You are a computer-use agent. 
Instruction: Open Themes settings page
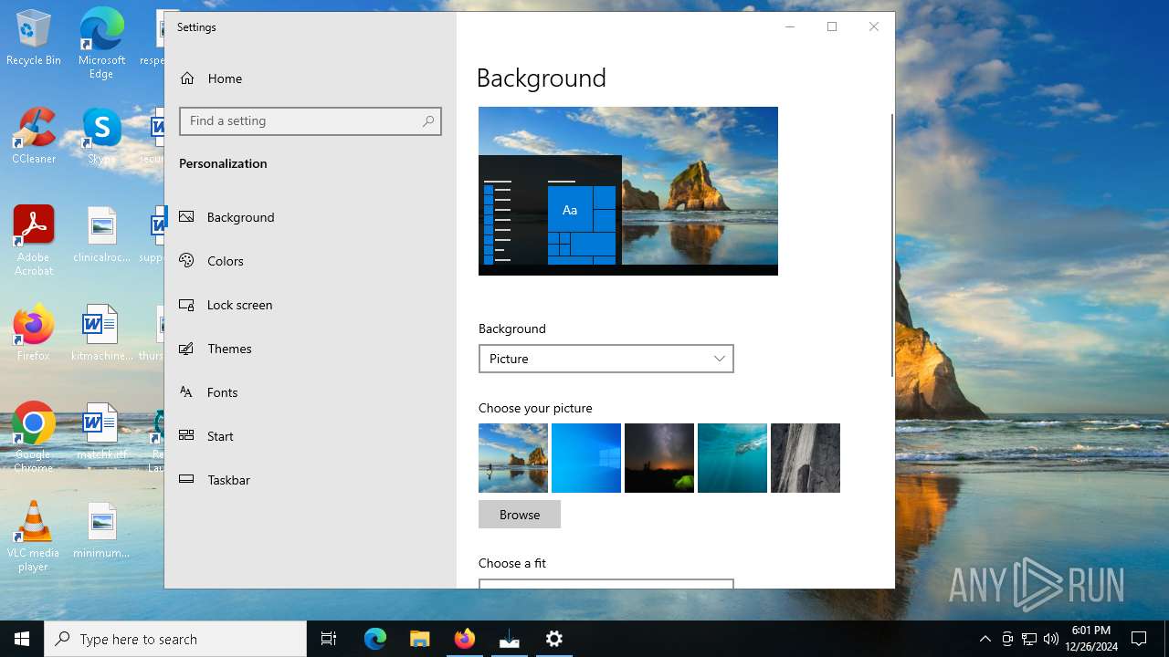click(310, 349)
